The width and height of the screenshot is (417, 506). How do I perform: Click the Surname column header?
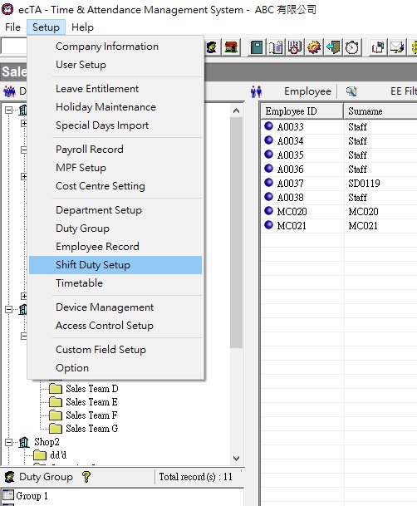(x=380, y=111)
